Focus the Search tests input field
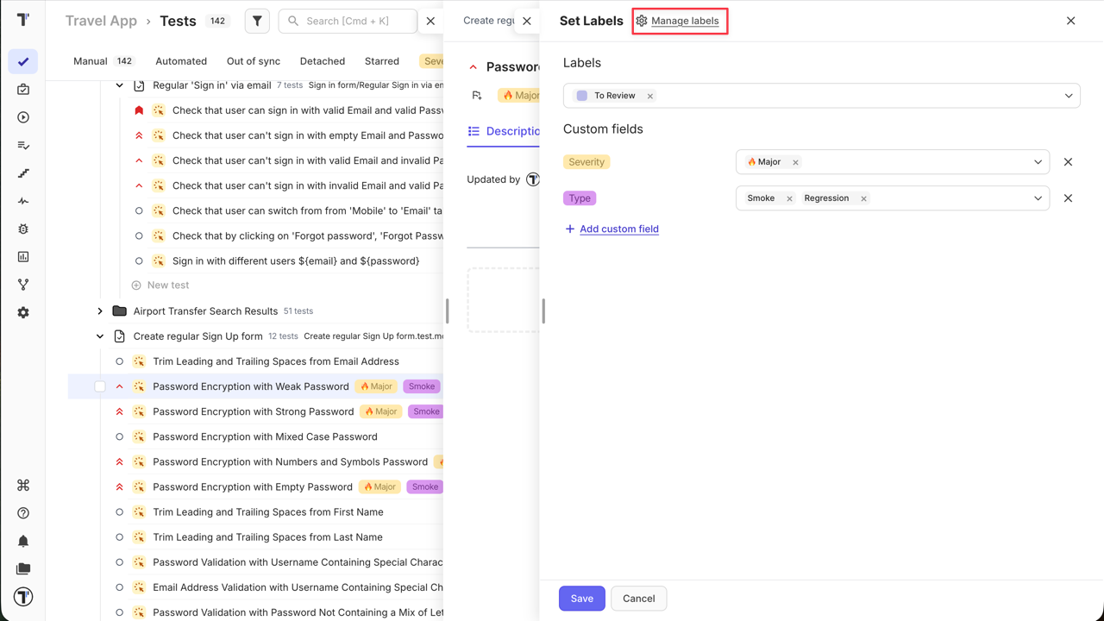Viewport: 1104px width, 621px height. point(348,21)
